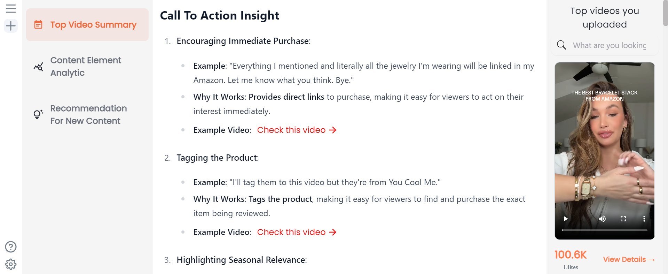Click the plus icon below the hamburger menu

click(x=10, y=25)
